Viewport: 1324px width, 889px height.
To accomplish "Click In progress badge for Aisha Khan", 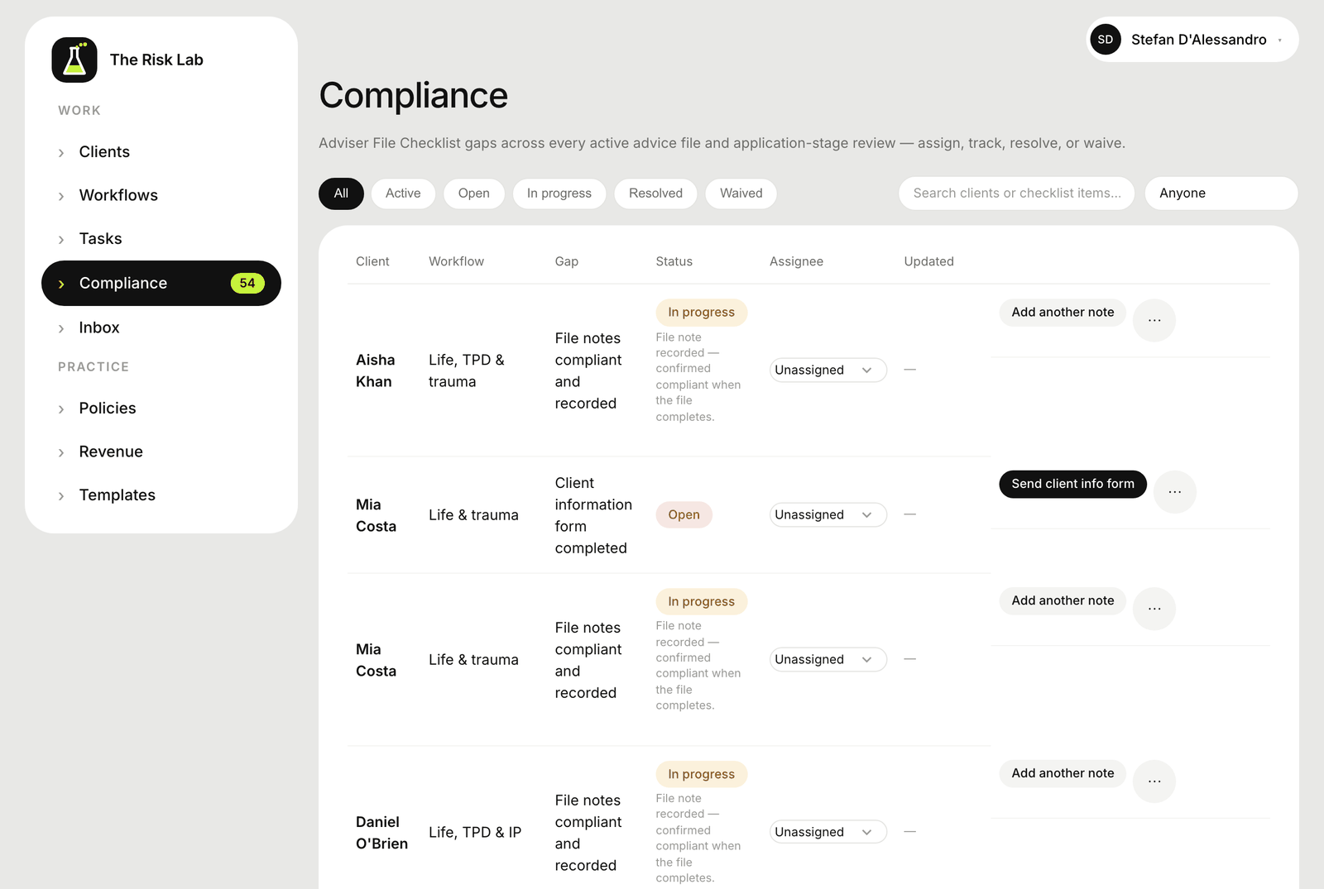I will point(702,313).
